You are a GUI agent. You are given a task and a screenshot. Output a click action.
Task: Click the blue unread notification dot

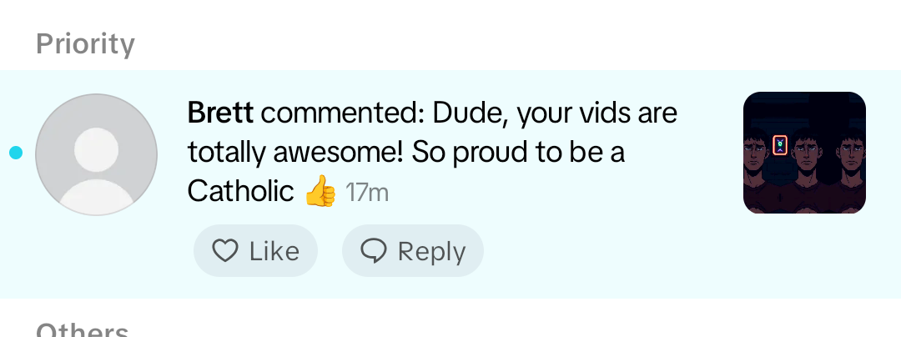point(16,153)
